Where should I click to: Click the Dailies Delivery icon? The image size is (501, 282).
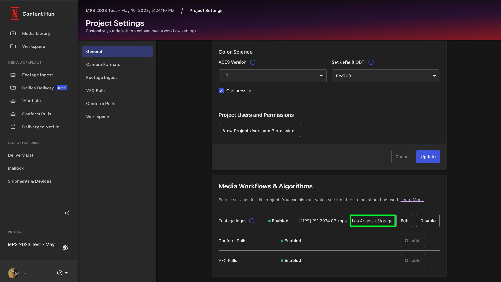click(13, 88)
